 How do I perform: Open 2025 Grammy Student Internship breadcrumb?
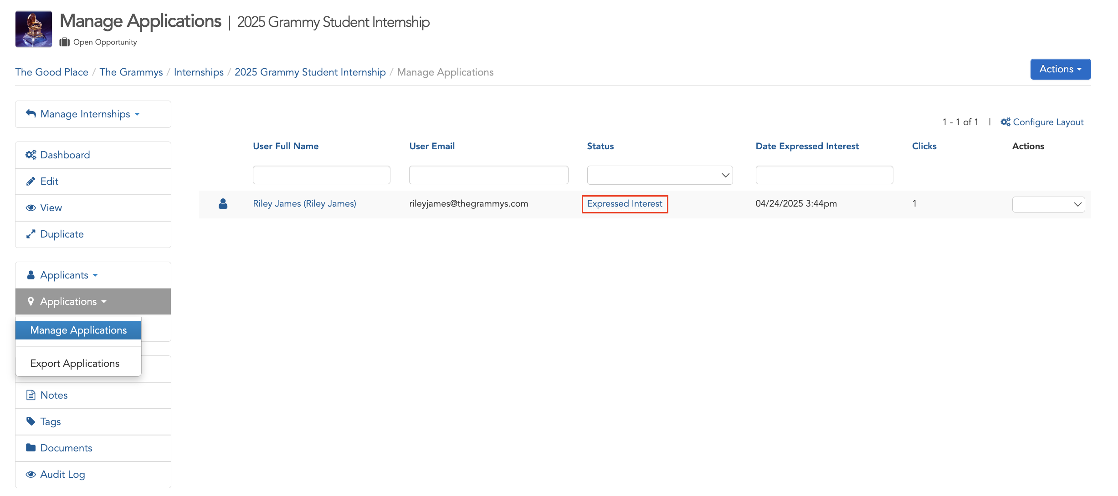pos(310,72)
